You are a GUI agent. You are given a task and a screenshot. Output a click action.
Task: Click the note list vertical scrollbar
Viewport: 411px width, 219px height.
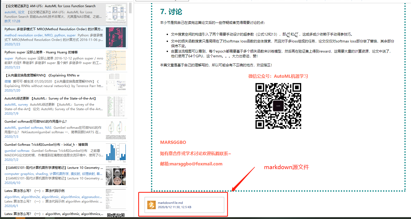point(130,8)
